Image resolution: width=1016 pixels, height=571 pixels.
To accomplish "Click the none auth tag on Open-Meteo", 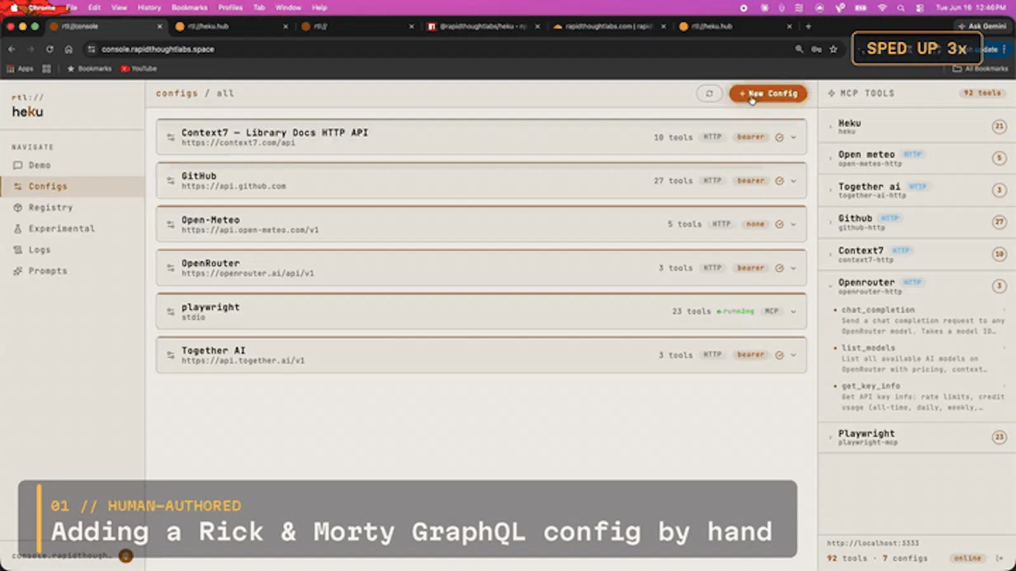I will 755,224.
